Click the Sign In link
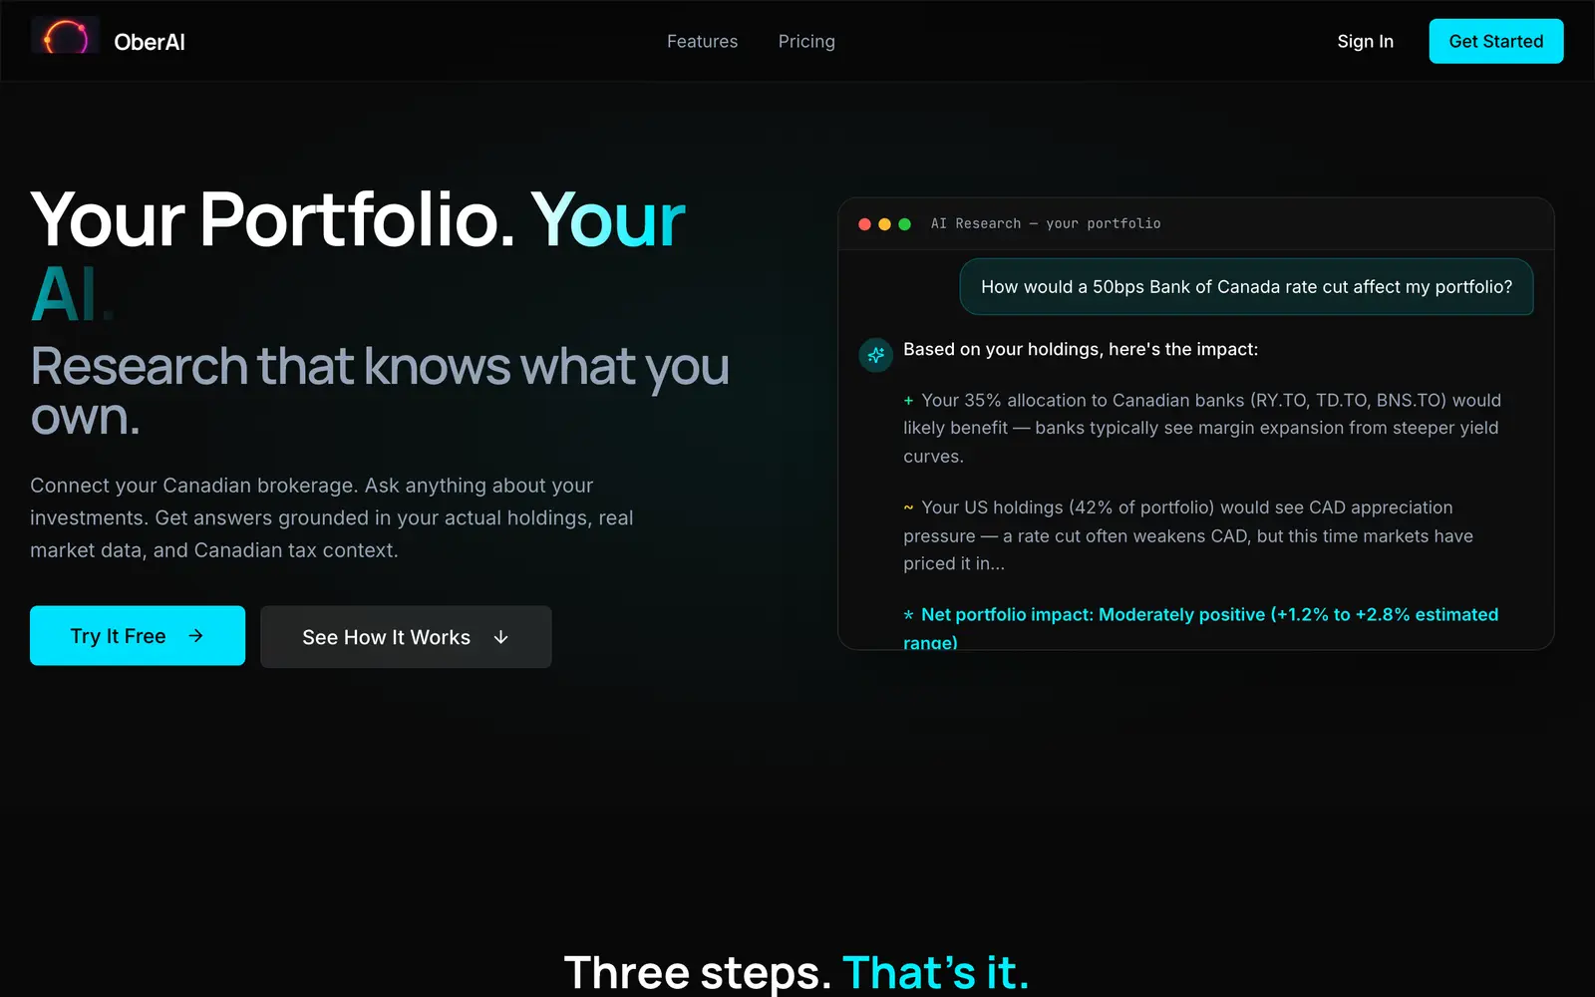 (x=1366, y=41)
